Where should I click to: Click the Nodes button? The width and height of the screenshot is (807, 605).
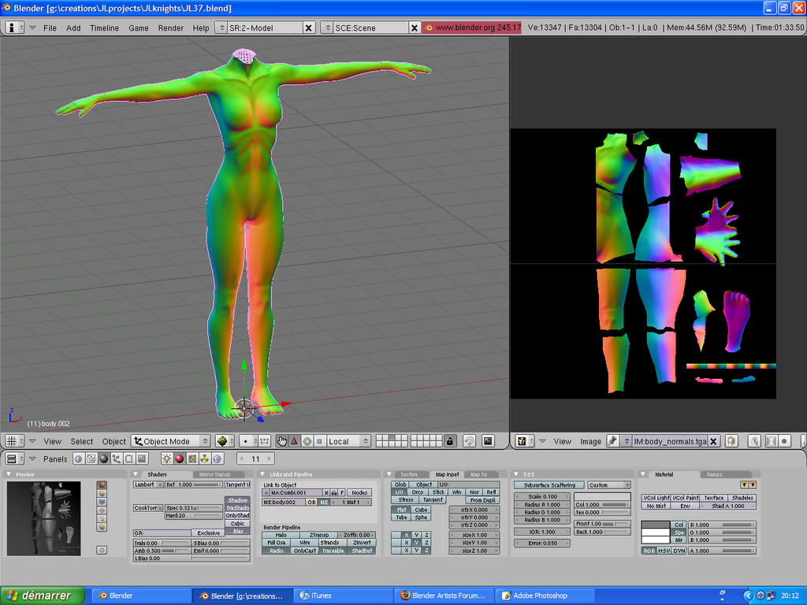pos(359,493)
